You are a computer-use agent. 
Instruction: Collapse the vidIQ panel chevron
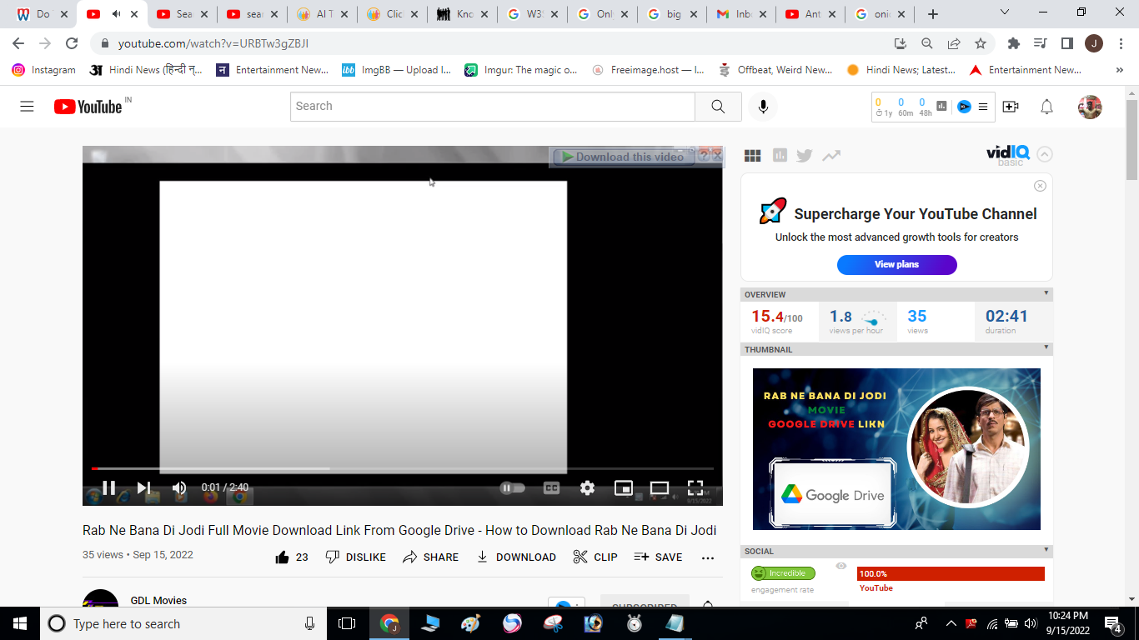pos(1045,154)
